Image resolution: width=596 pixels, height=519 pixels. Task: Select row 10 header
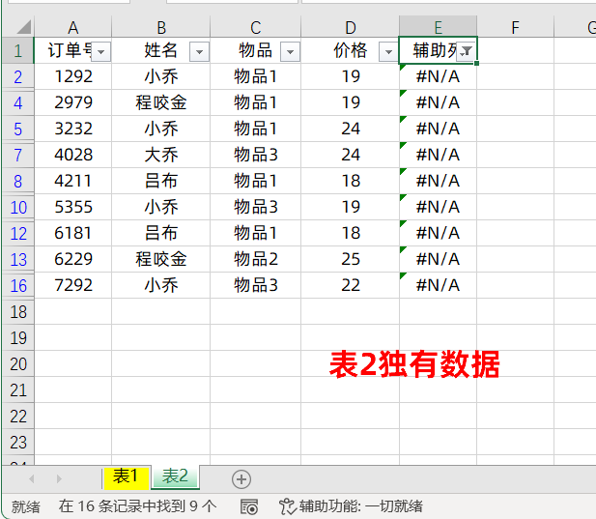coord(18,207)
